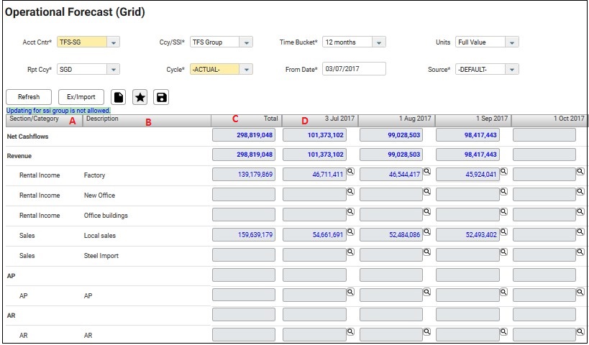Image resolution: width=589 pixels, height=345 pixels.
Task: Open the Cycle dropdown showing -ACTUAL-
Action: [246, 70]
